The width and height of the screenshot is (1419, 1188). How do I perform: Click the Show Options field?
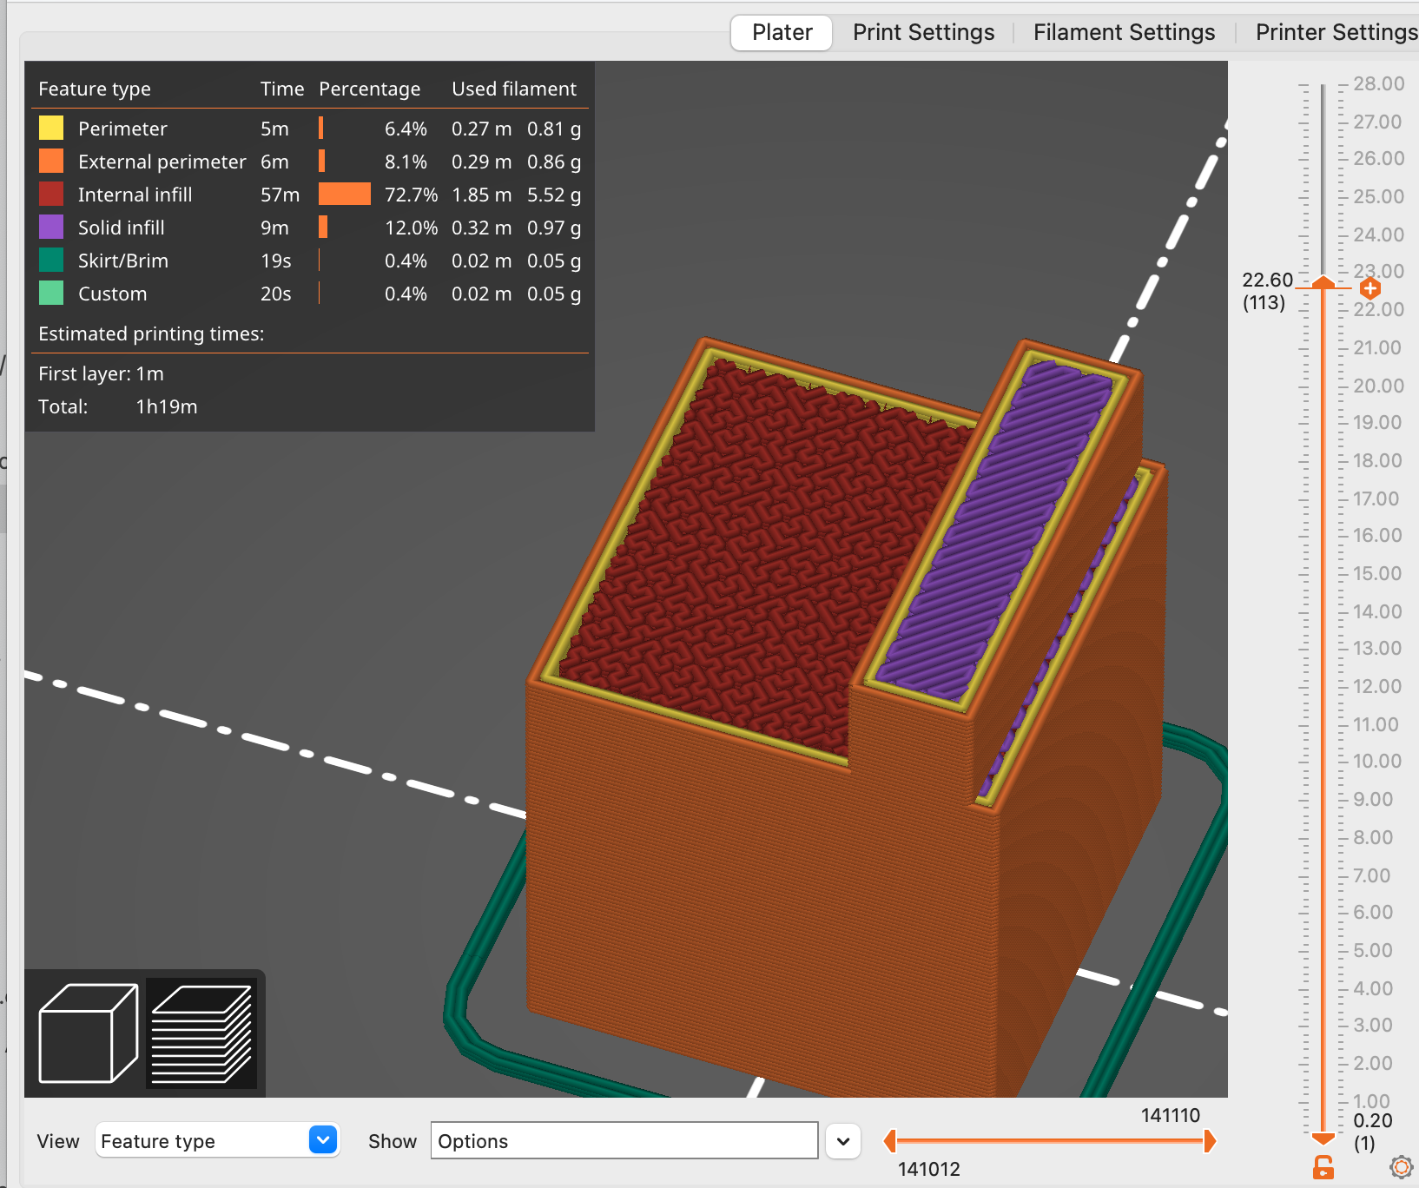tap(624, 1140)
